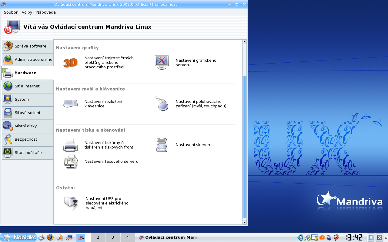
Task: Open the keyboard layout icon
Action: (x=71, y=103)
